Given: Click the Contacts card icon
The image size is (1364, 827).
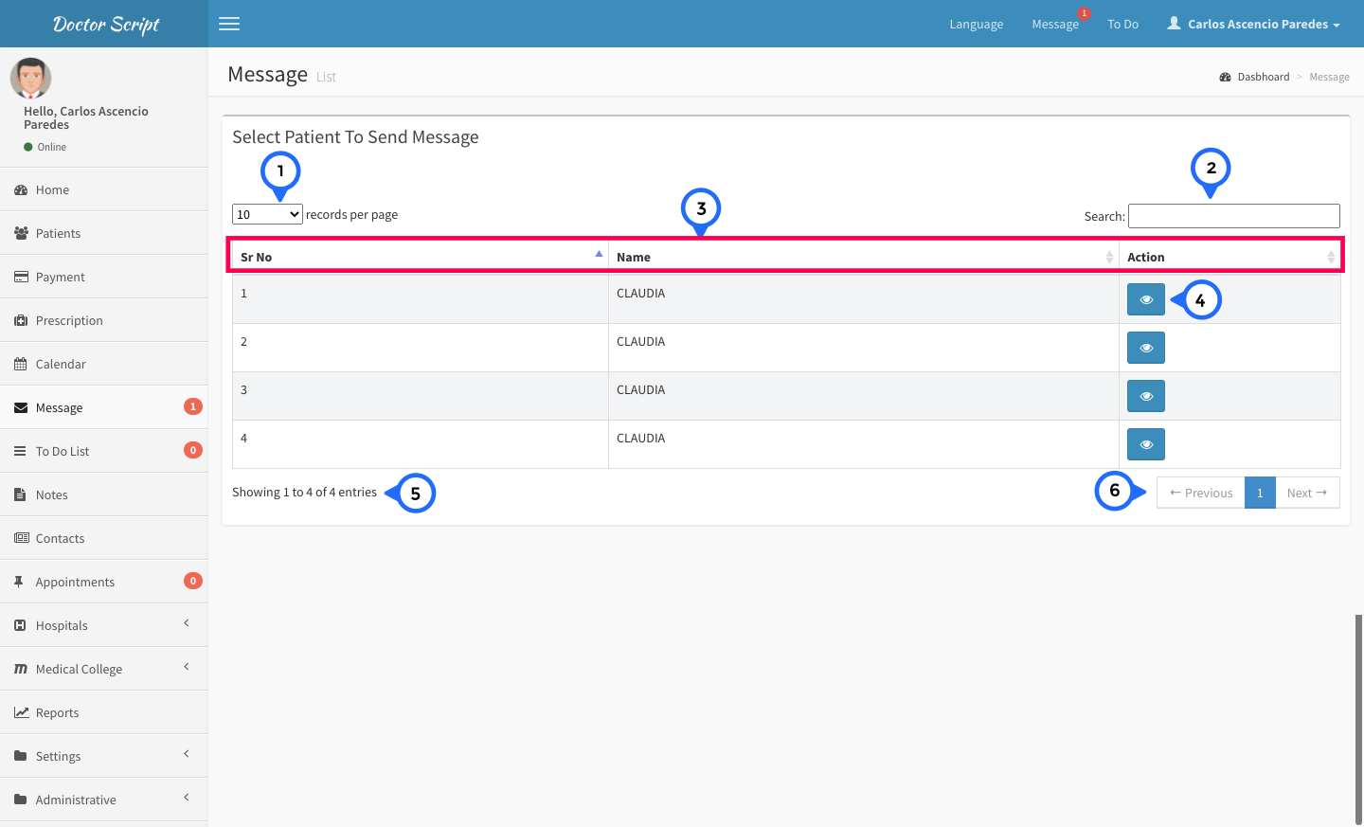Looking at the screenshot, I should click(22, 538).
